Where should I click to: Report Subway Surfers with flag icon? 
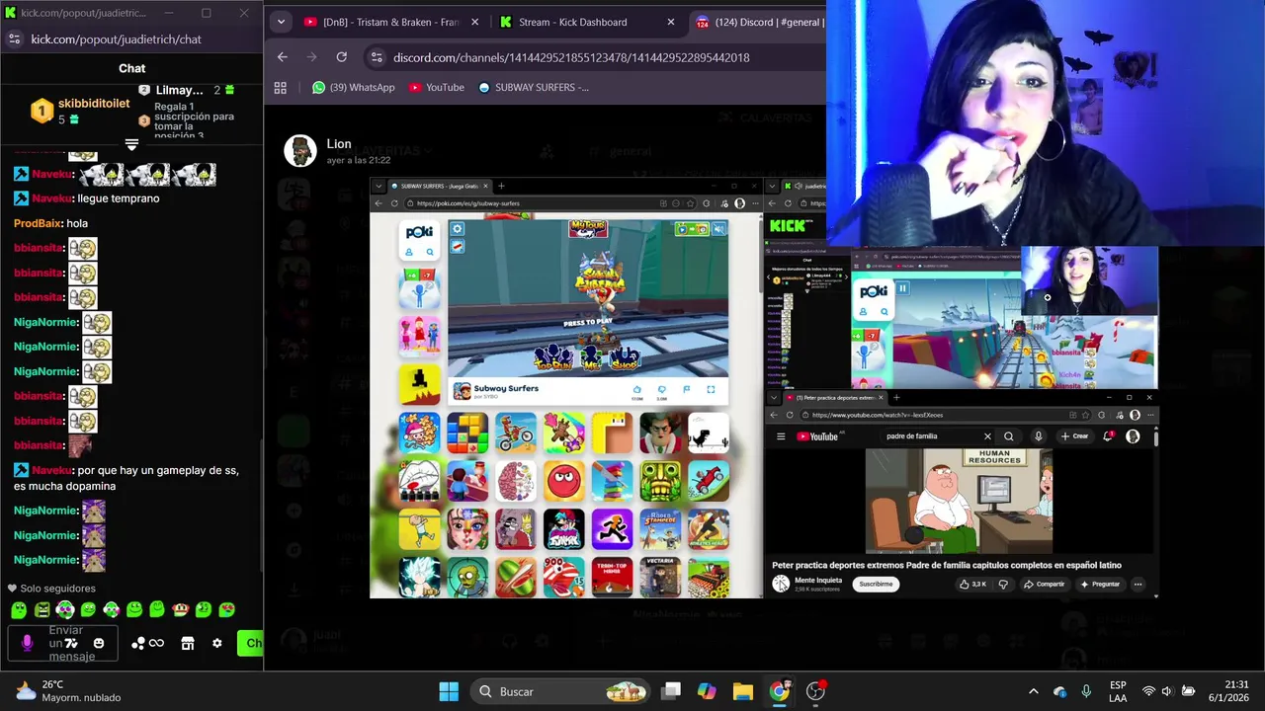coord(686,389)
